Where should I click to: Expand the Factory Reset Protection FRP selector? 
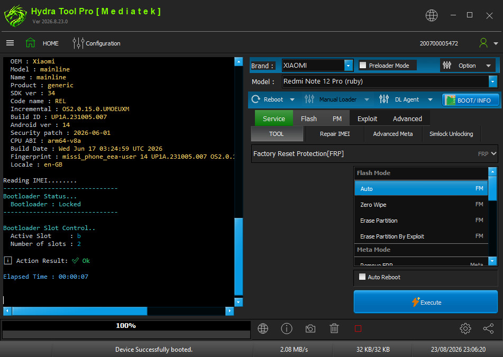(x=374, y=153)
